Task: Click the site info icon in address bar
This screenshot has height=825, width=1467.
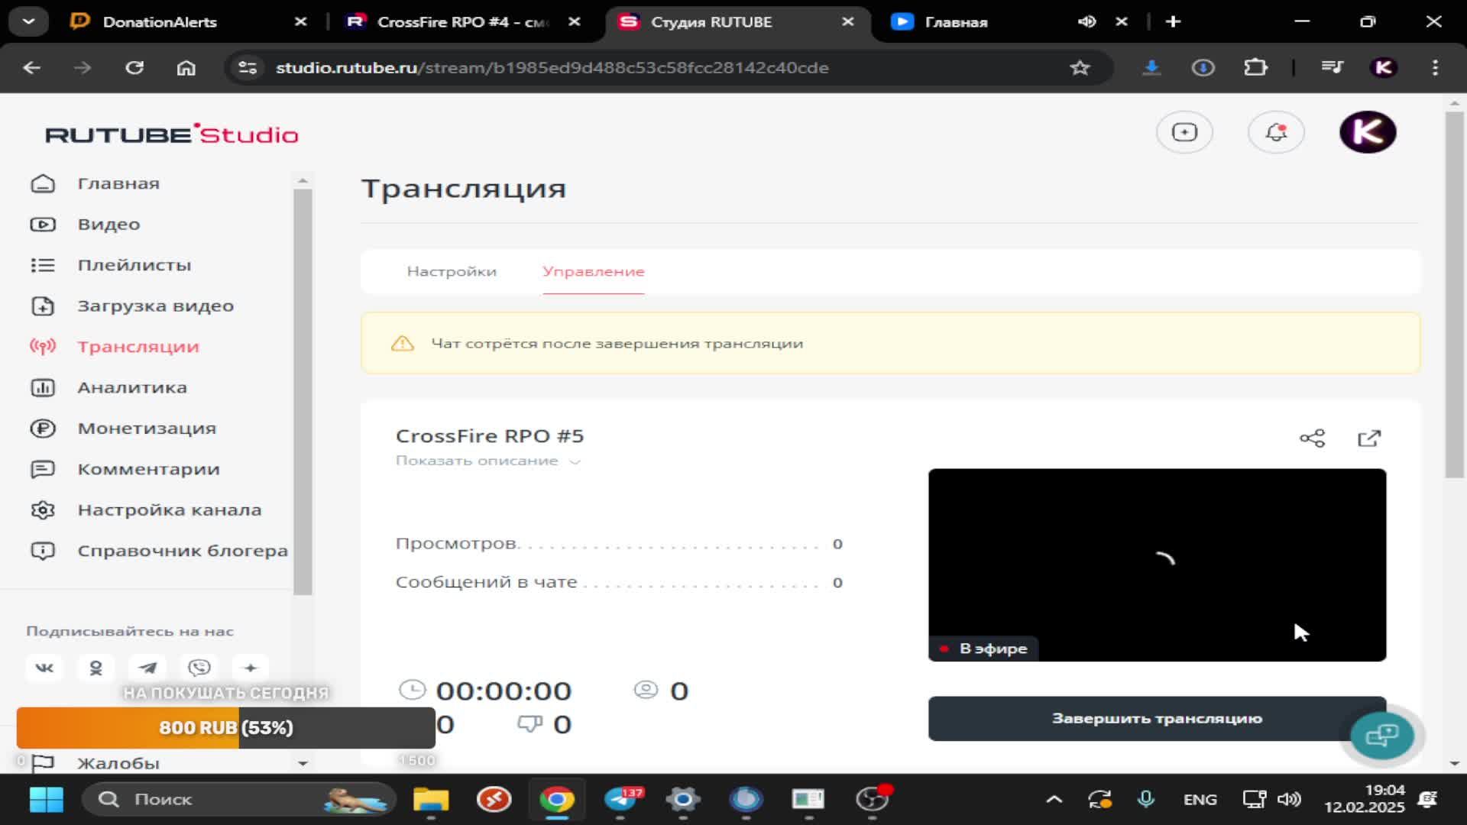Action: (247, 68)
